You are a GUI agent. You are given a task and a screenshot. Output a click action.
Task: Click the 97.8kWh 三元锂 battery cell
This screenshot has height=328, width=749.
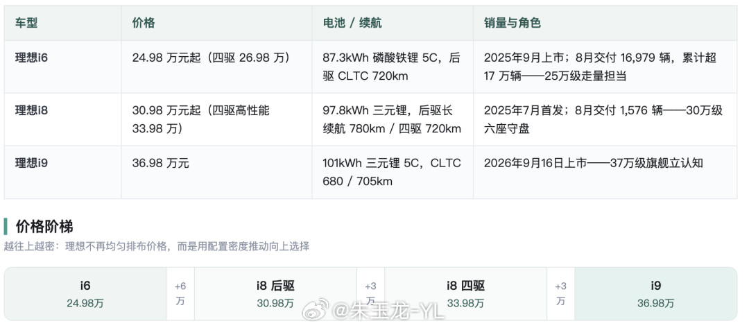(x=392, y=119)
